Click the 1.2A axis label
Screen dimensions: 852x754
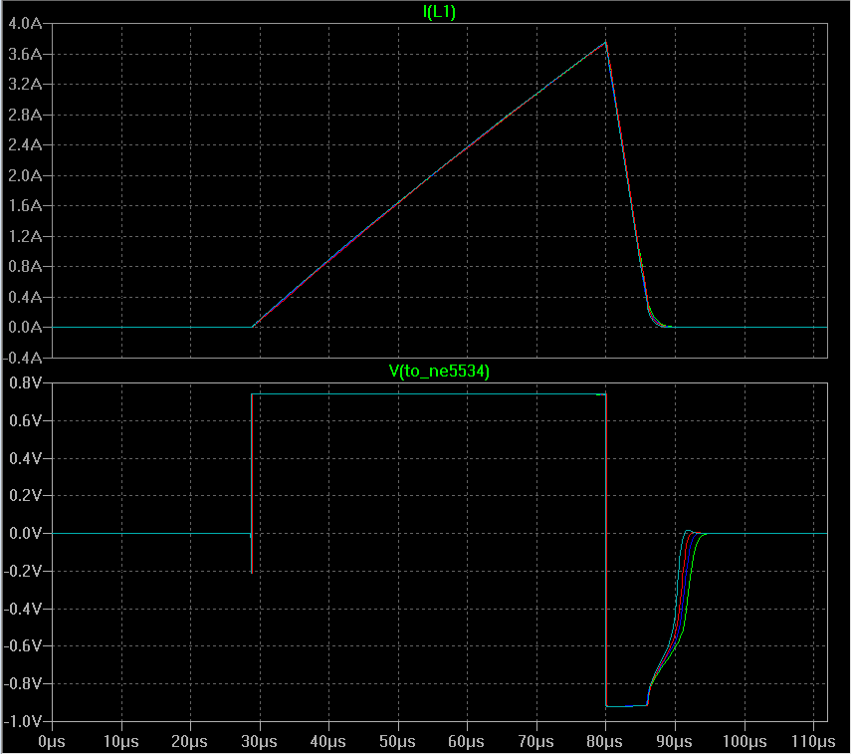25,236
